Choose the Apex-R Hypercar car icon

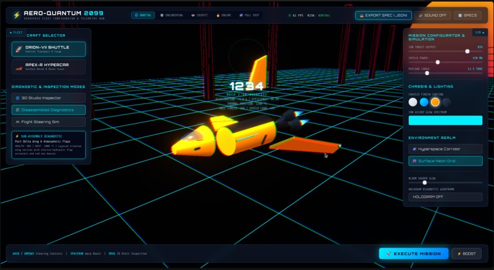pos(19,67)
